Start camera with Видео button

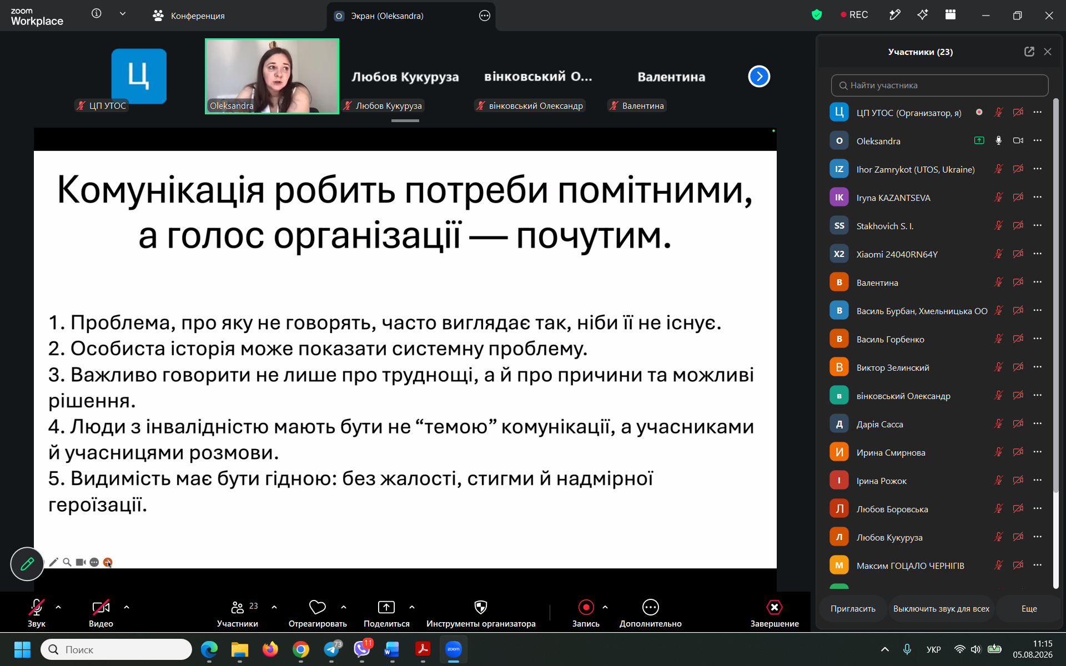click(101, 613)
